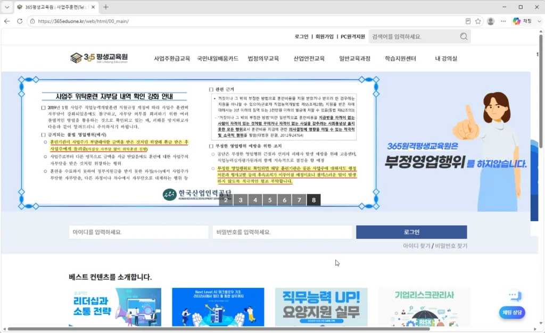
Task: Open the browser profile avatar
Action: 491,21
